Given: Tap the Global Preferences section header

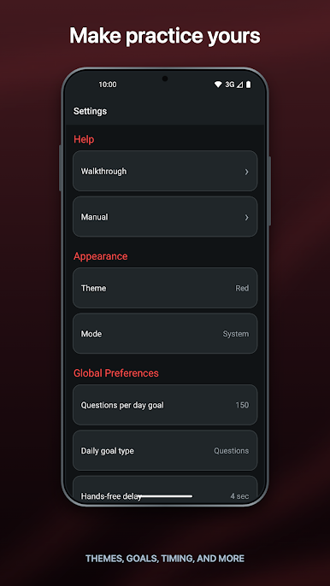Looking at the screenshot, I should [116, 373].
